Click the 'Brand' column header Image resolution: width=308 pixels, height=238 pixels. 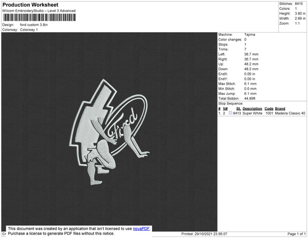coord(280,109)
